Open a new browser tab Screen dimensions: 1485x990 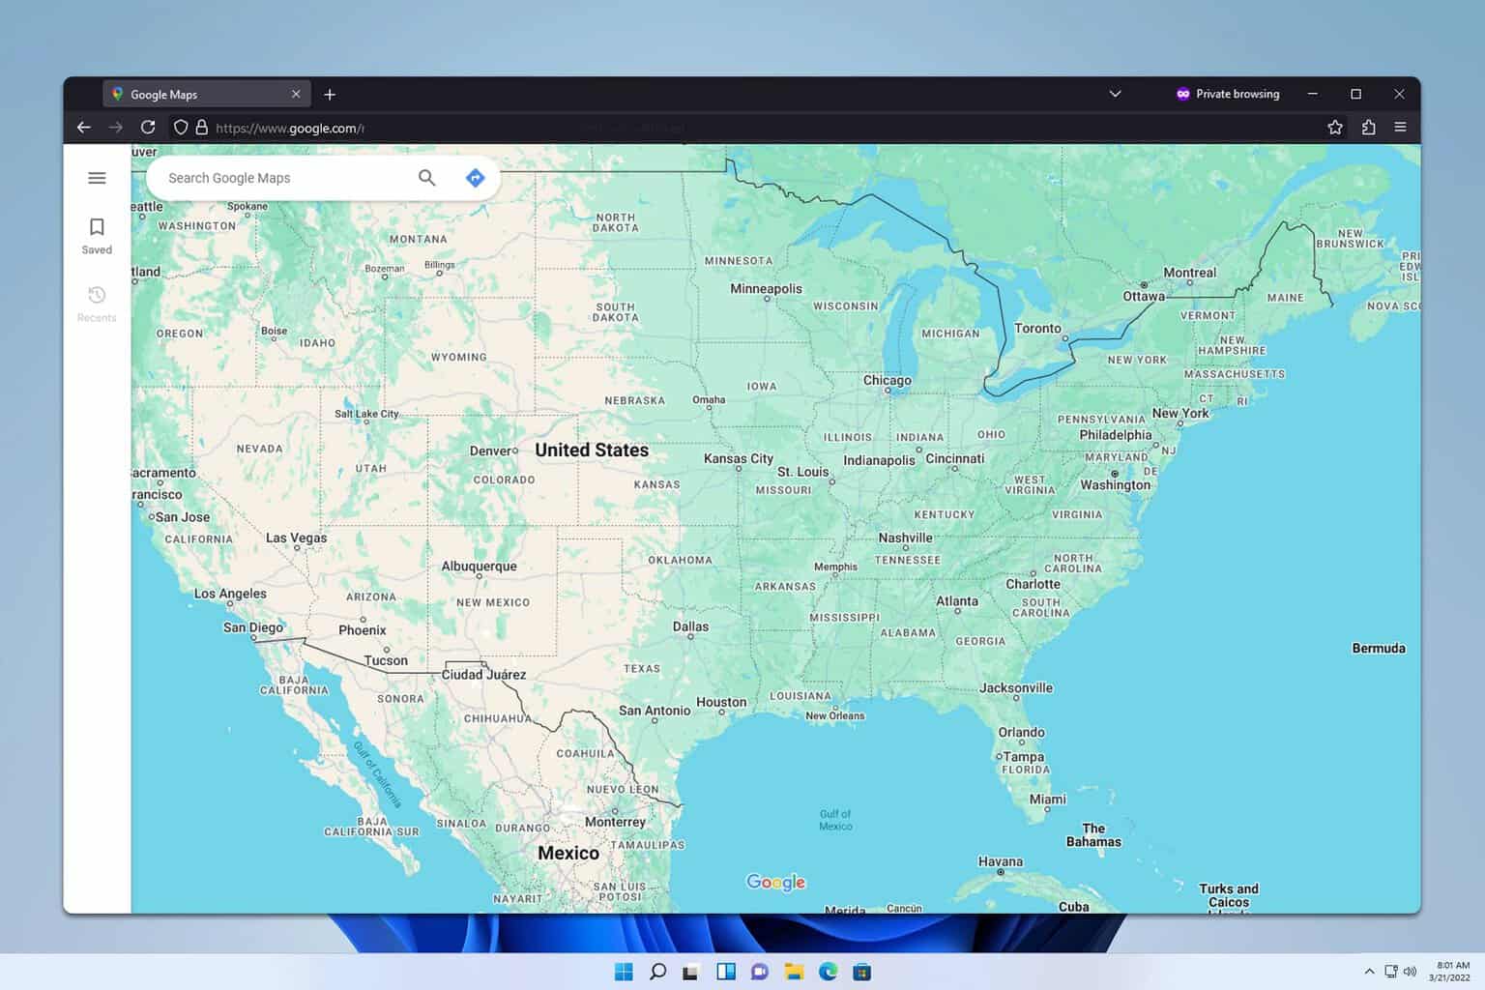tap(330, 95)
